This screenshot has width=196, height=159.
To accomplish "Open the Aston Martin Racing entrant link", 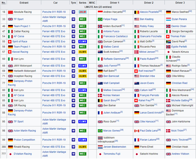I will pyautogui.click(x=25, y=131).
